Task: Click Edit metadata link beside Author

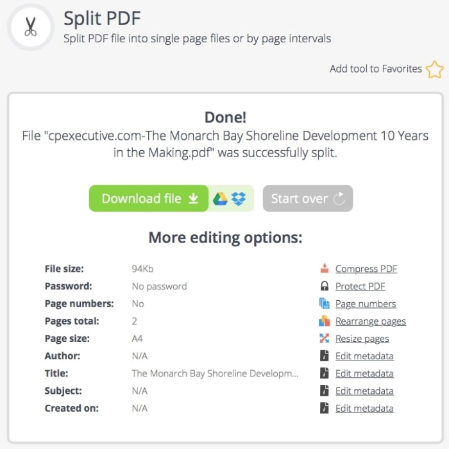Action: (364, 355)
